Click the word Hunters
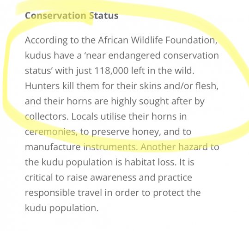The height and width of the screenshot is (231, 249). tap(42, 86)
